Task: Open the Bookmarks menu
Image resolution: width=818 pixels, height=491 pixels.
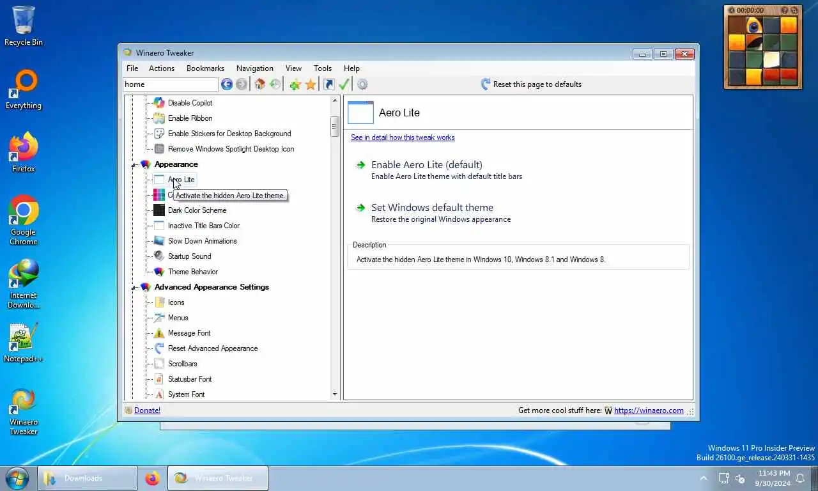Action: [x=205, y=68]
